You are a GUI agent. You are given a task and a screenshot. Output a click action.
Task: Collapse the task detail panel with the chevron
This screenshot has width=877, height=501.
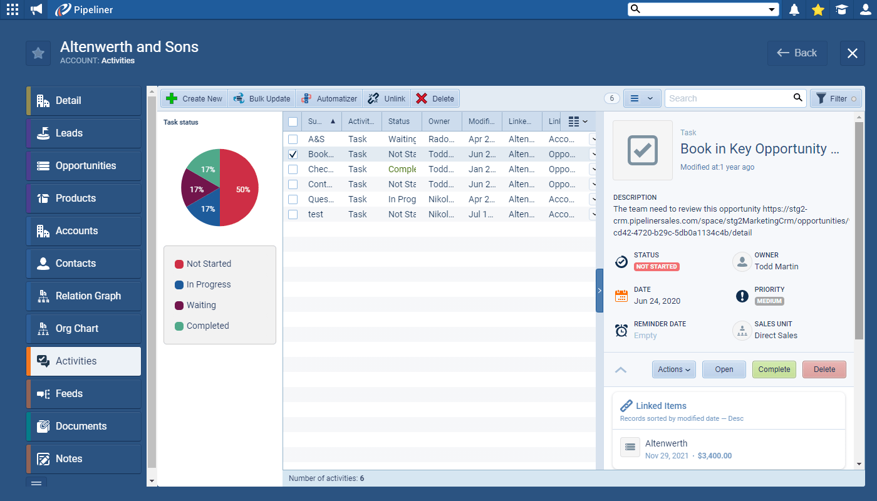[621, 369]
